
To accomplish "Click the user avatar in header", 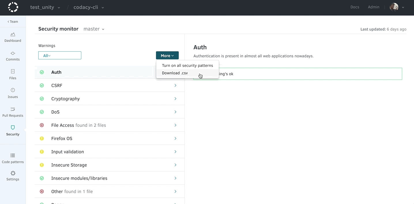I will [394, 7].
